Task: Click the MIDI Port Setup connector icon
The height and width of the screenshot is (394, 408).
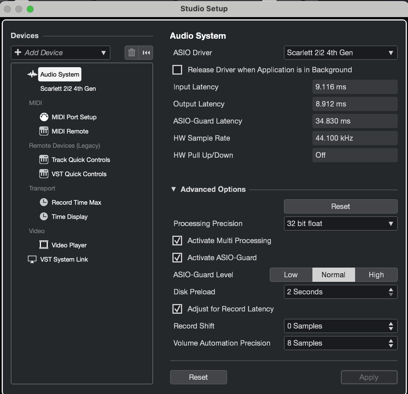Action: (x=44, y=117)
